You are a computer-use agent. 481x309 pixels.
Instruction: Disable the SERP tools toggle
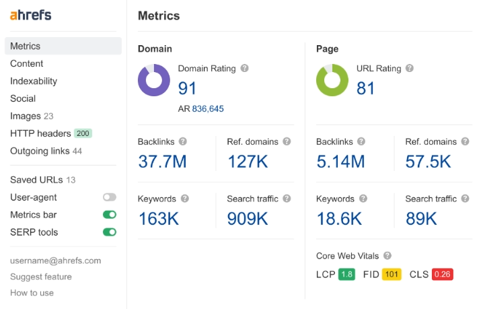tap(109, 232)
